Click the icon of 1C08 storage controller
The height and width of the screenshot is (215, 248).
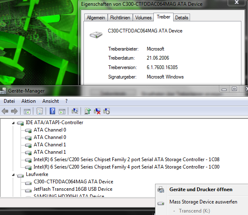pos(28,160)
